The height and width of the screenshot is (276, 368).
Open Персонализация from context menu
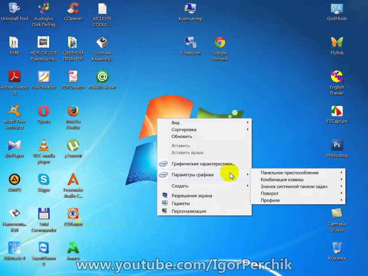204,211
